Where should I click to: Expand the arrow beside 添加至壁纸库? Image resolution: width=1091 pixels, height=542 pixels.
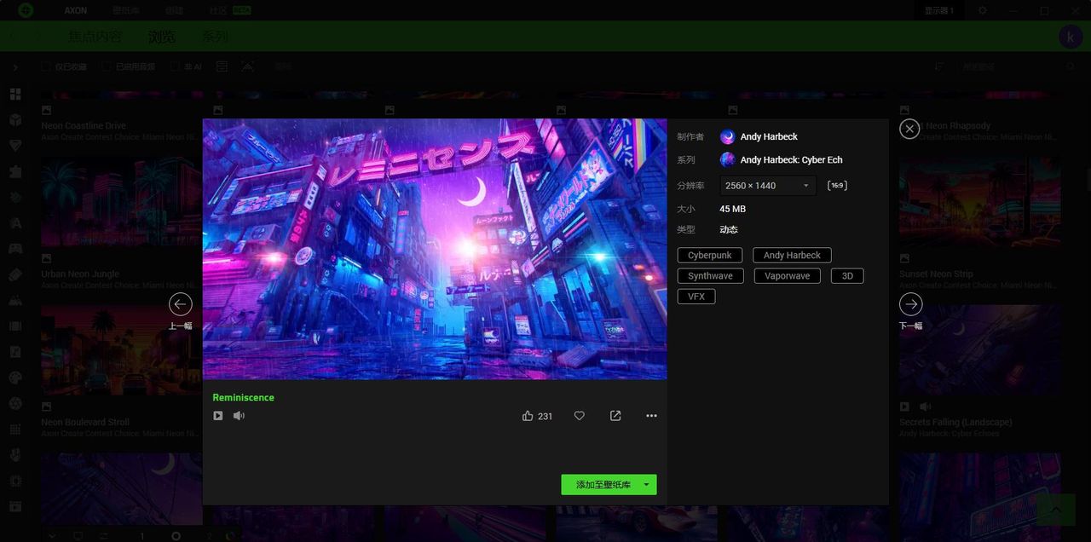tap(647, 485)
